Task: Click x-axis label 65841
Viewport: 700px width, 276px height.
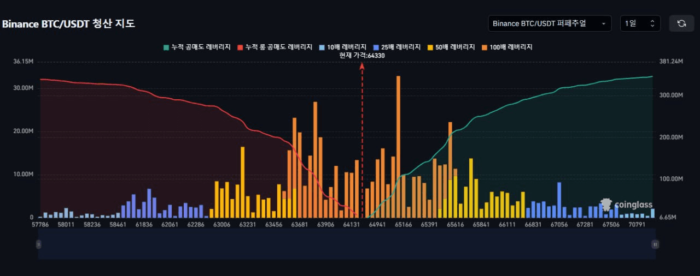Action: [x=481, y=224]
